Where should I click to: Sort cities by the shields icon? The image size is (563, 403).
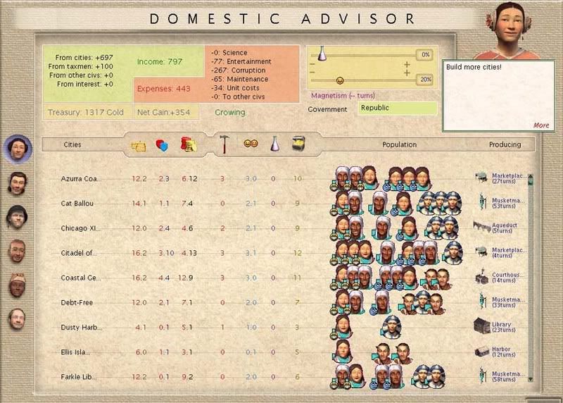pos(162,145)
